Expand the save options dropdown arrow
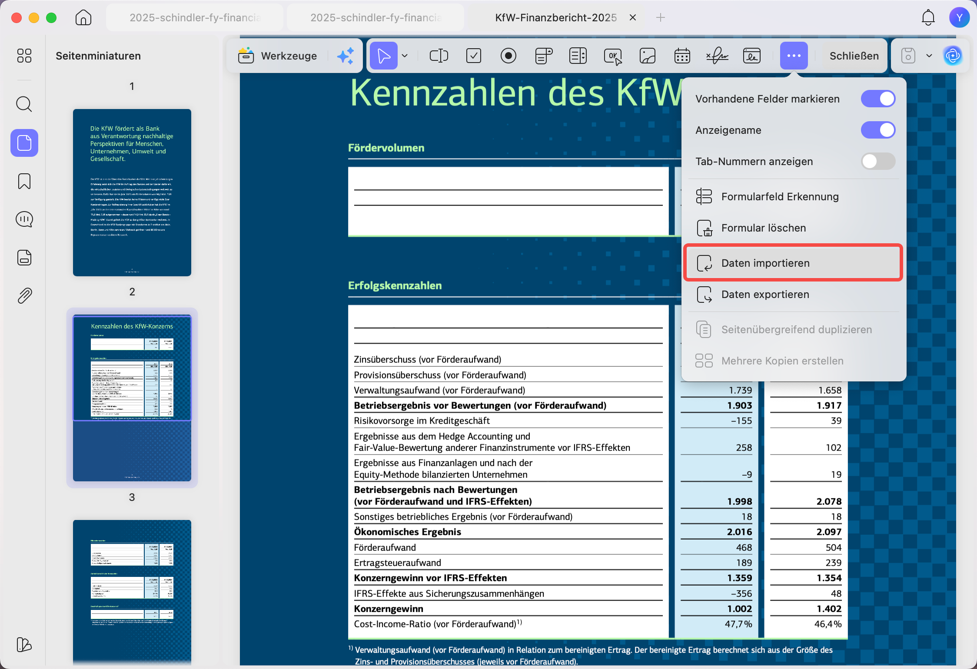 click(x=929, y=56)
